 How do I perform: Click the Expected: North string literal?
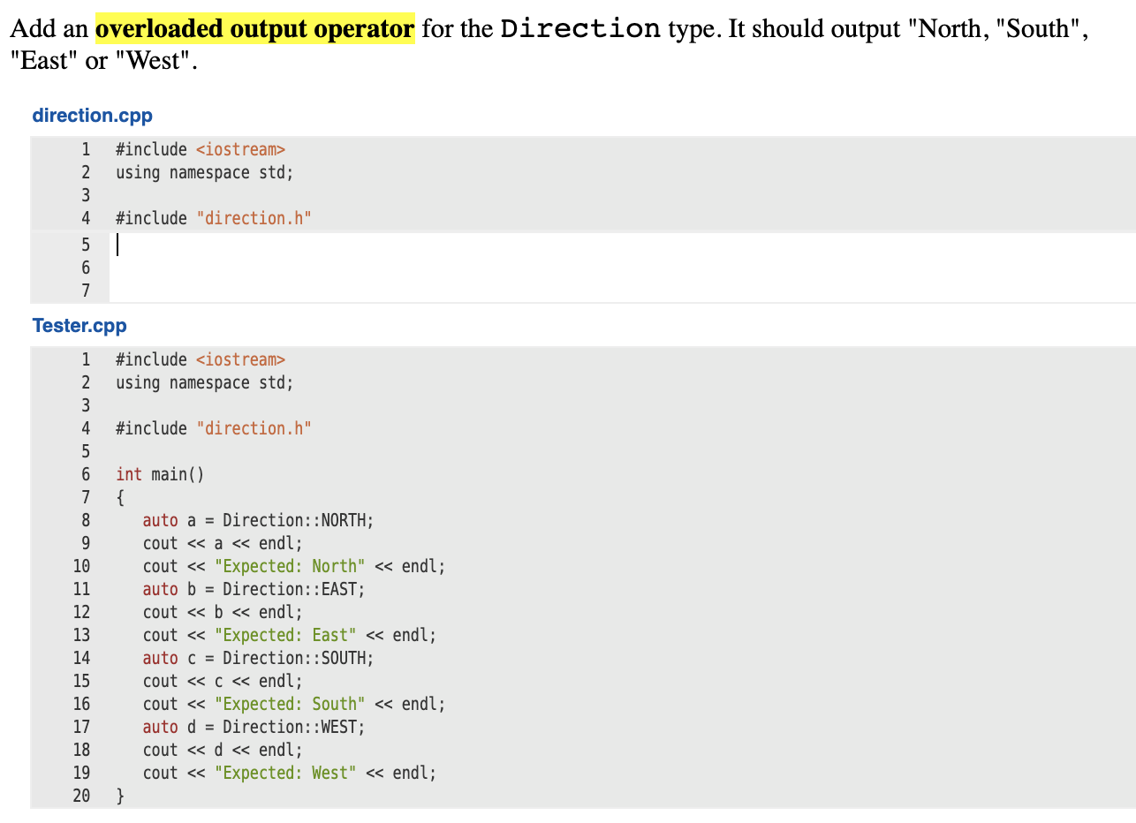[x=291, y=566]
